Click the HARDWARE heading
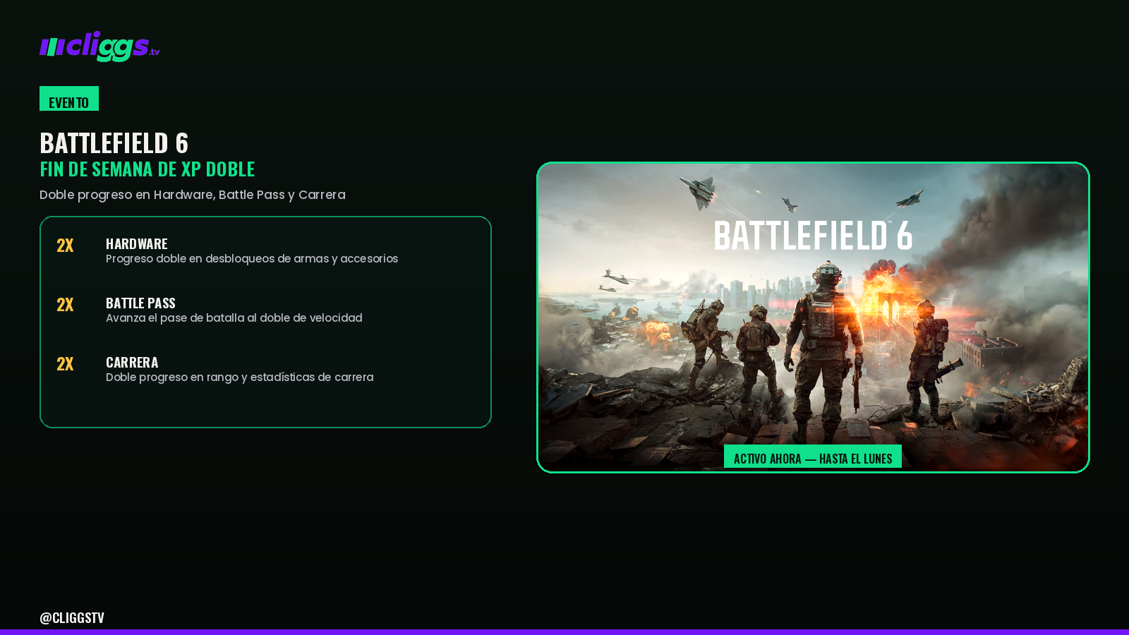Screen dimensions: 1129x635 pyautogui.click(x=137, y=243)
